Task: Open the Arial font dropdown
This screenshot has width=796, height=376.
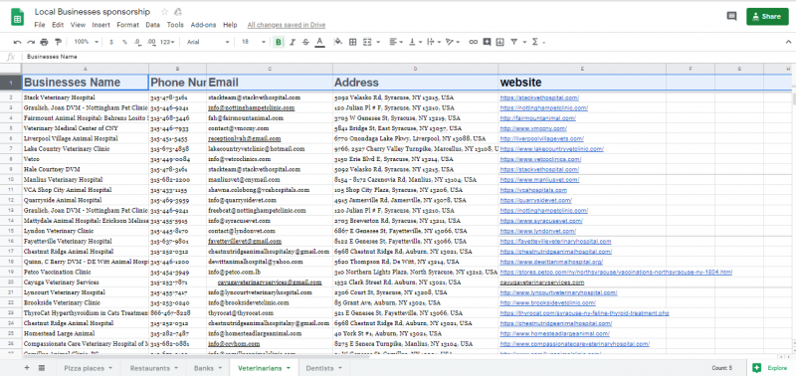Action: [208, 42]
